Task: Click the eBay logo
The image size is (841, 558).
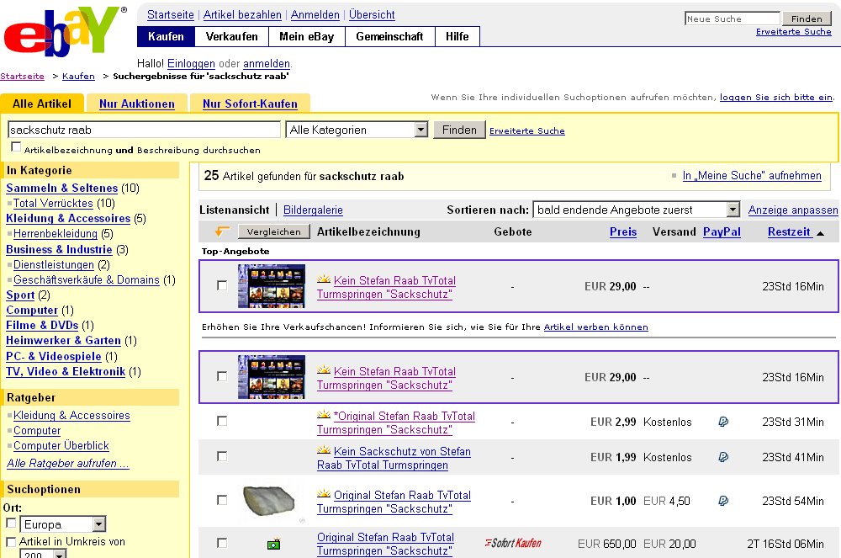Action: pyautogui.click(x=65, y=32)
